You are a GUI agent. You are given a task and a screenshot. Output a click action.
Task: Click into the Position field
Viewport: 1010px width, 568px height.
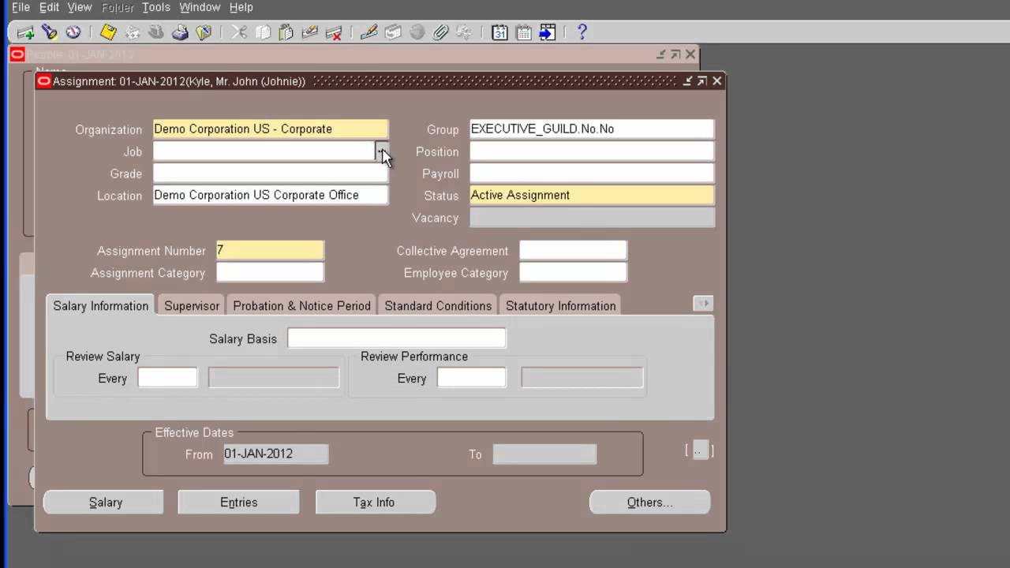pyautogui.click(x=592, y=151)
